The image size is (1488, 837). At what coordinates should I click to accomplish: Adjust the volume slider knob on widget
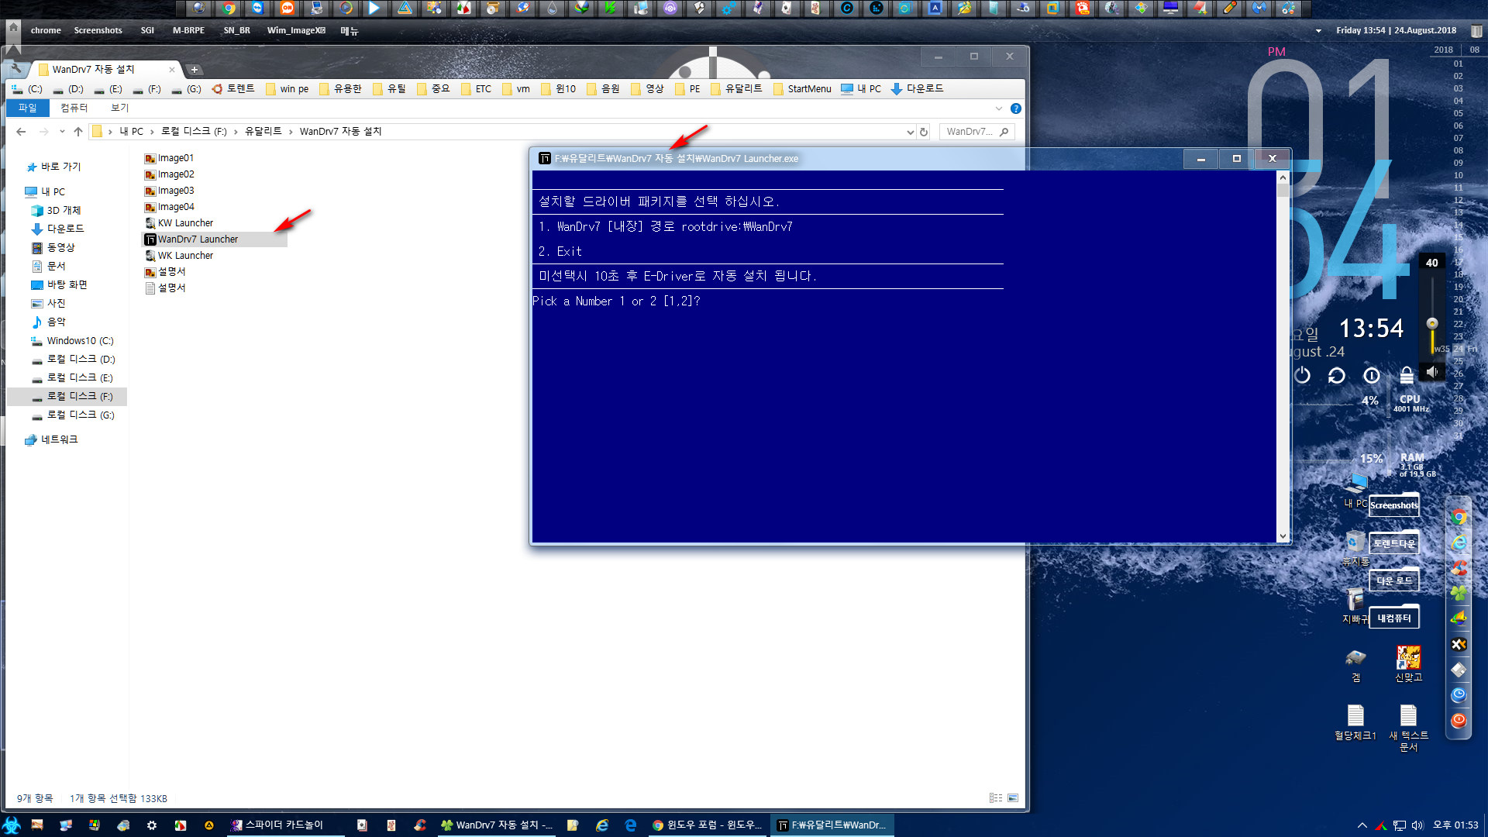pos(1432,323)
